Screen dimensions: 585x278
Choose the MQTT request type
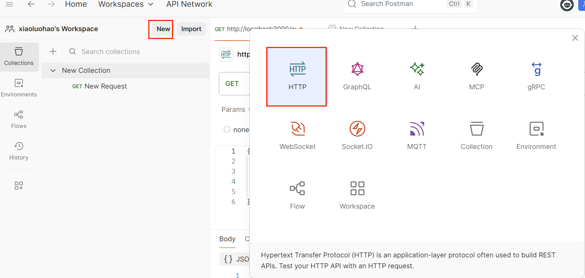pyautogui.click(x=417, y=136)
